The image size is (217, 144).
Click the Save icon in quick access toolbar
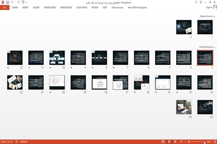8,3
